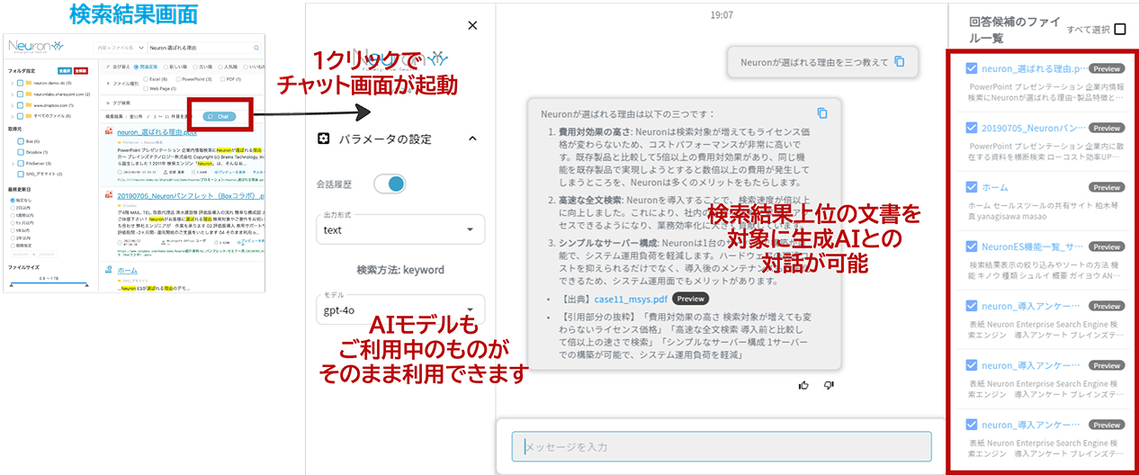Select 指定なし under 最終更新日
The height and width of the screenshot is (475, 1139).
13,200
